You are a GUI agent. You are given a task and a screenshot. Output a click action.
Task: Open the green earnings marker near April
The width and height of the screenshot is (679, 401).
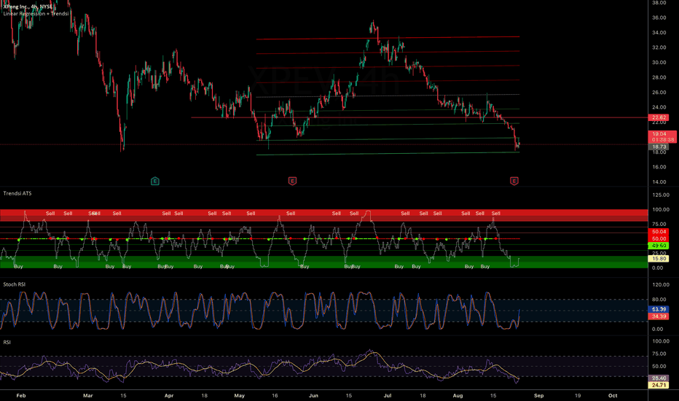(x=155, y=182)
